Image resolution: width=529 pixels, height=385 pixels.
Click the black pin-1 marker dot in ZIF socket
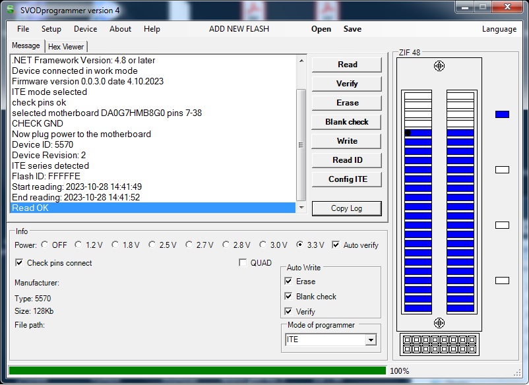coord(408,133)
